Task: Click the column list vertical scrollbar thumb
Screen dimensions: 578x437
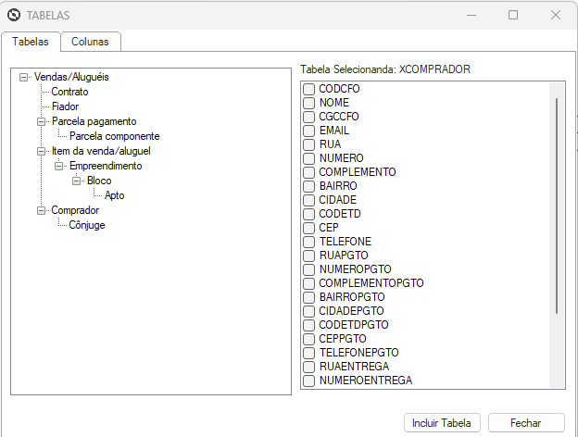Action: tap(557, 206)
